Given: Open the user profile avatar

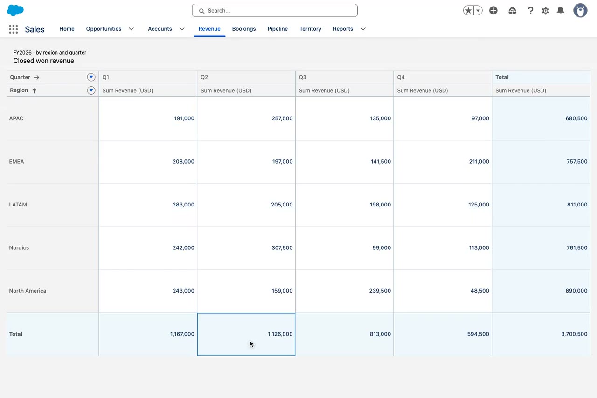Looking at the screenshot, I should pyautogui.click(x=580, y=10).
